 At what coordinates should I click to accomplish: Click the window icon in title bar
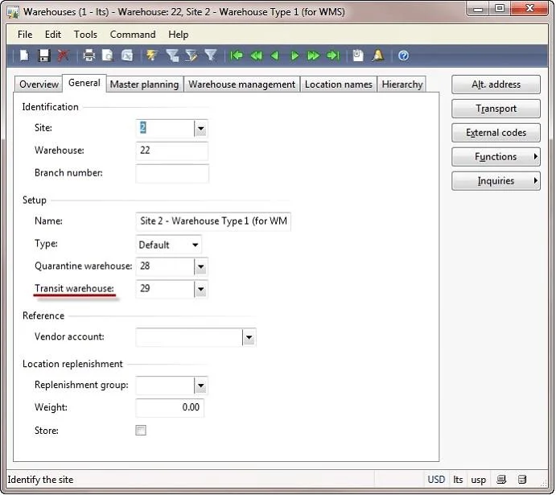click(x=13, y=12)
